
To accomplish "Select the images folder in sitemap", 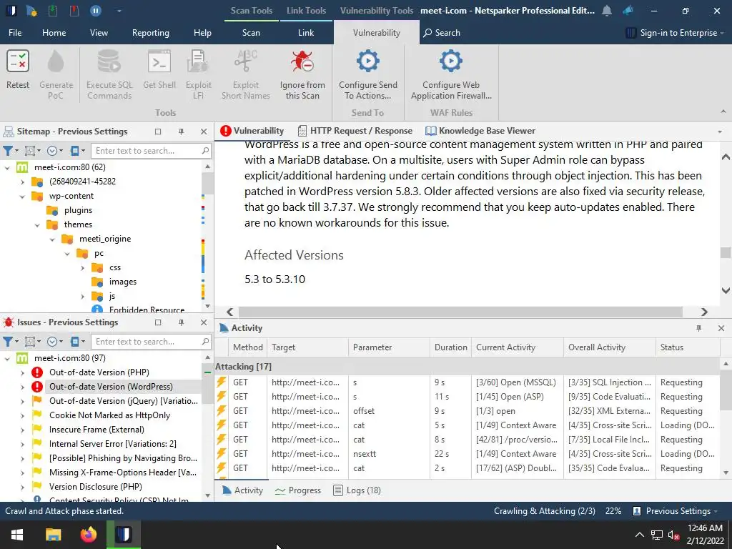I will pos(123,282).
